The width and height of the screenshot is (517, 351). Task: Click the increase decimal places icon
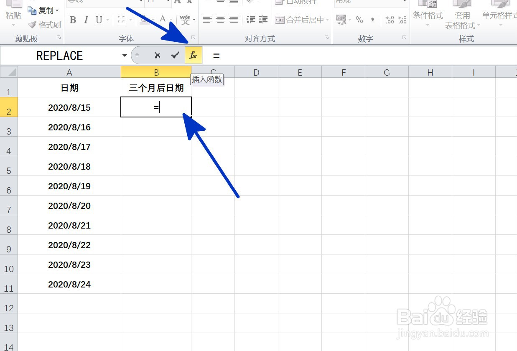(x=390, y=20)
